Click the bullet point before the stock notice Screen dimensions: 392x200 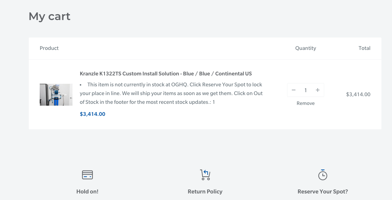click(x=81, y=85)
